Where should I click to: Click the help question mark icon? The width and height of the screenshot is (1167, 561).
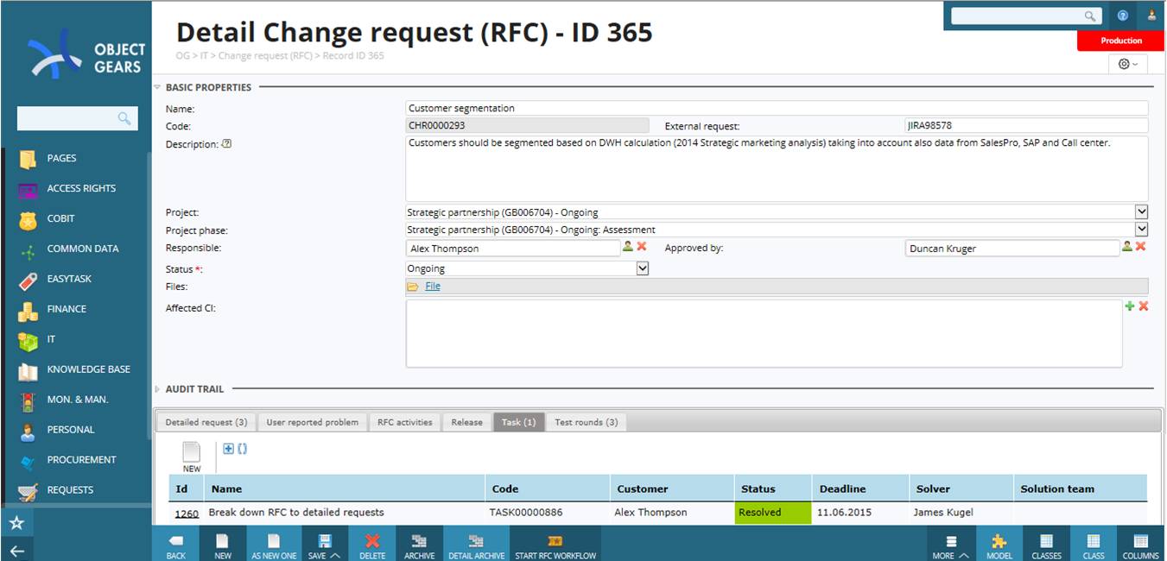point(1123,16)
